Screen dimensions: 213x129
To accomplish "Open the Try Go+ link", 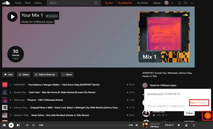I will pyautogui.click(x=109, y=3).
